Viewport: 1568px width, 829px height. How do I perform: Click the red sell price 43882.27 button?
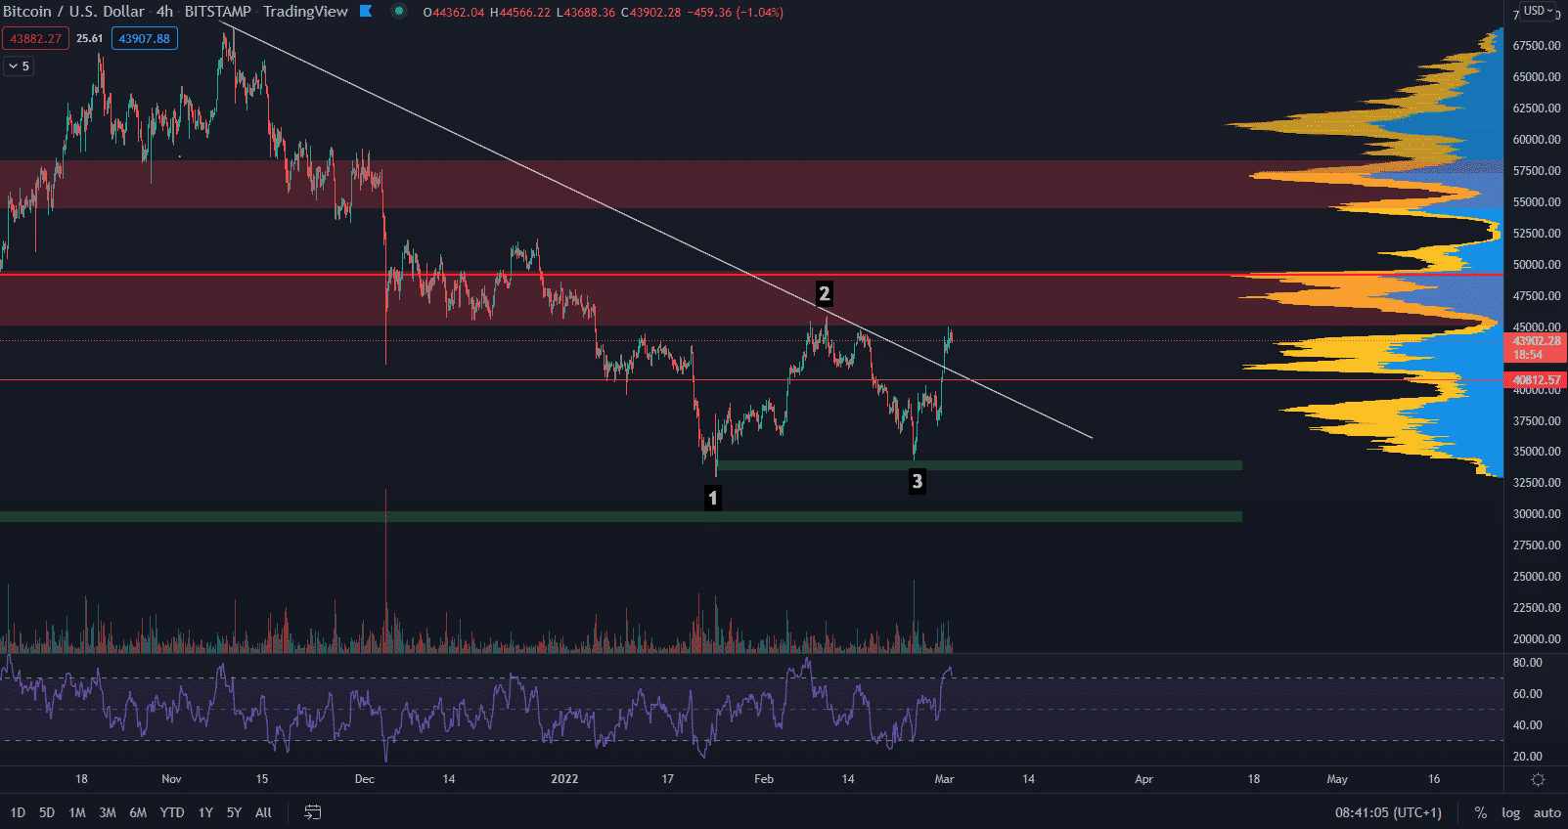[x=35, y=39]
